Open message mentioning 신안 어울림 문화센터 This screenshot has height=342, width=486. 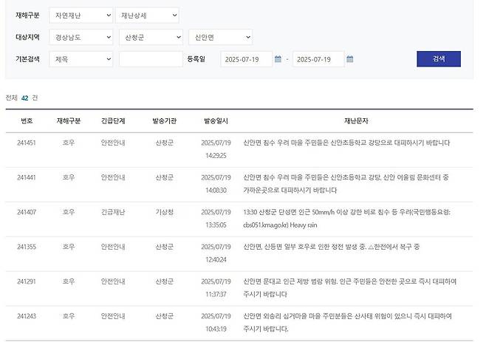pyautogui.click(x=346, y=184)
